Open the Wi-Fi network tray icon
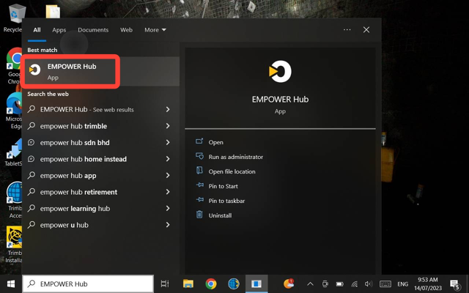469x293 pixels. click(x=355, y=284)
